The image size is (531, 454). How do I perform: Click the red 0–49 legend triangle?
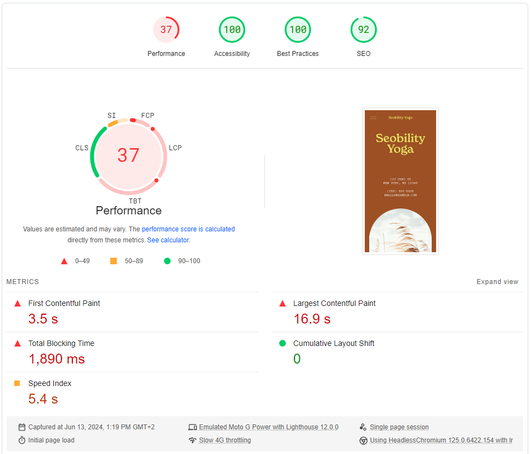(x=64, y=261)
